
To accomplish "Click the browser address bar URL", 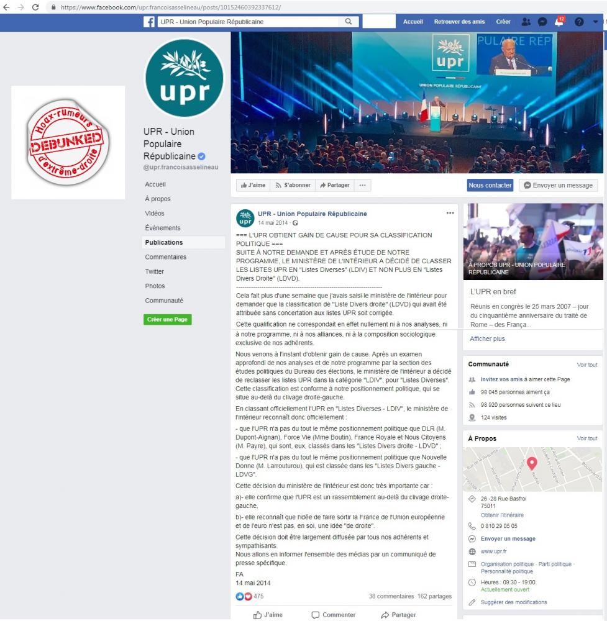I will pos(171,7).
